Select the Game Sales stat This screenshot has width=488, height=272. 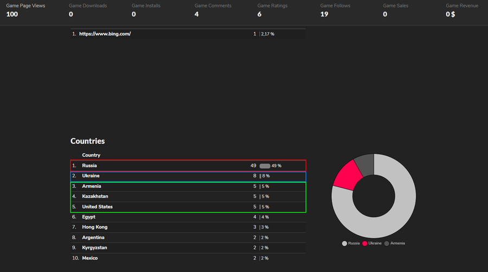[x=396, y=10]
